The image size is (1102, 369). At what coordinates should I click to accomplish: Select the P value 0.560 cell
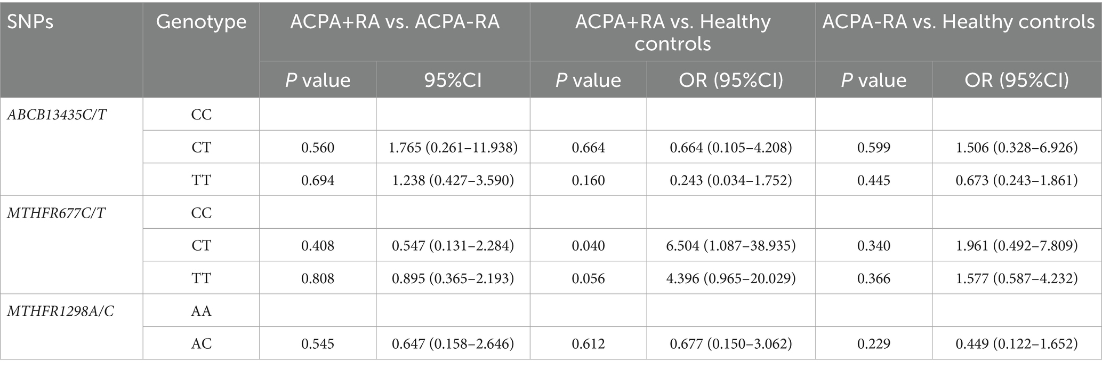(318, 148)
